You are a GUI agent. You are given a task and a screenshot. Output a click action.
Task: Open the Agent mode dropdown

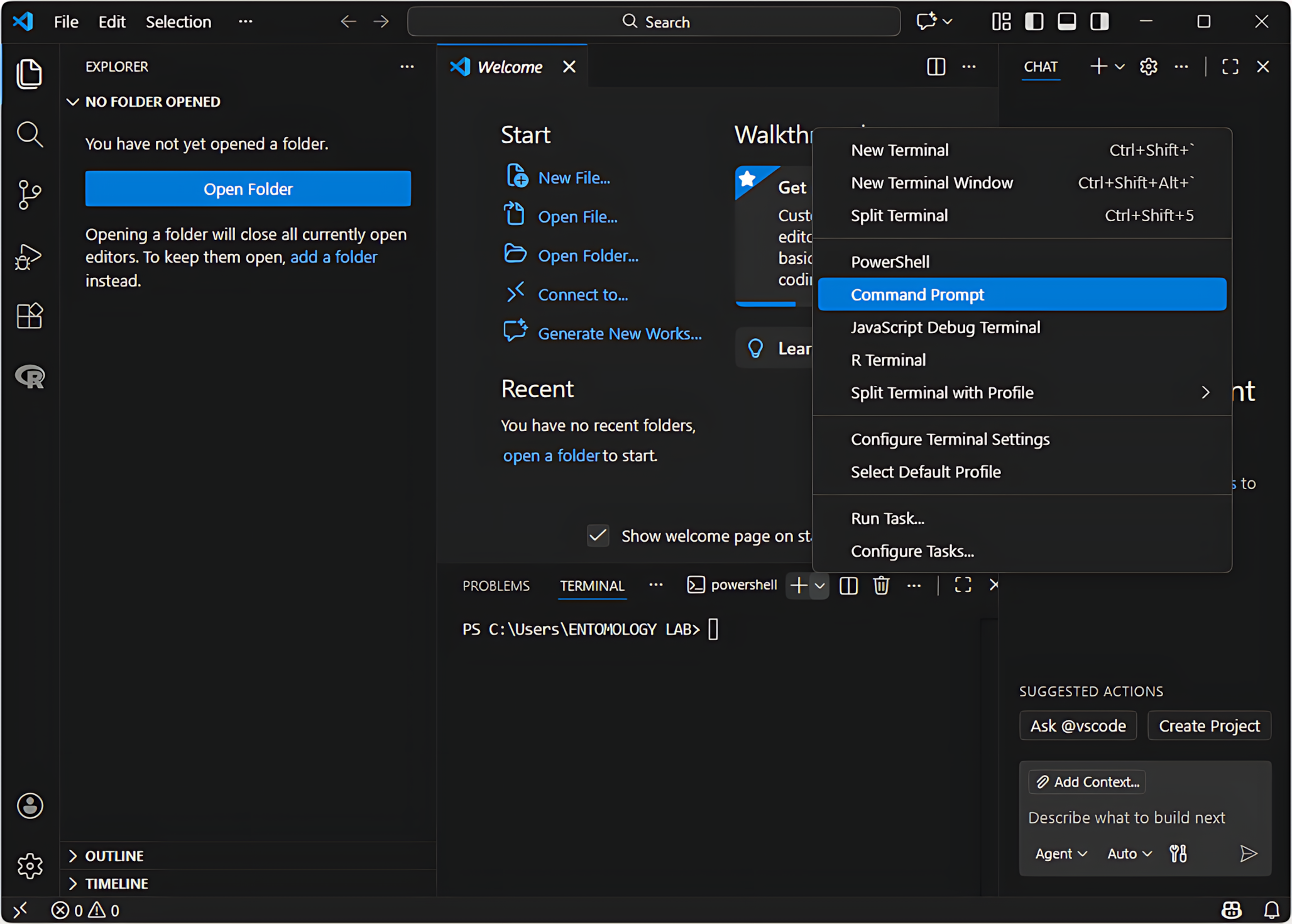1060,854
